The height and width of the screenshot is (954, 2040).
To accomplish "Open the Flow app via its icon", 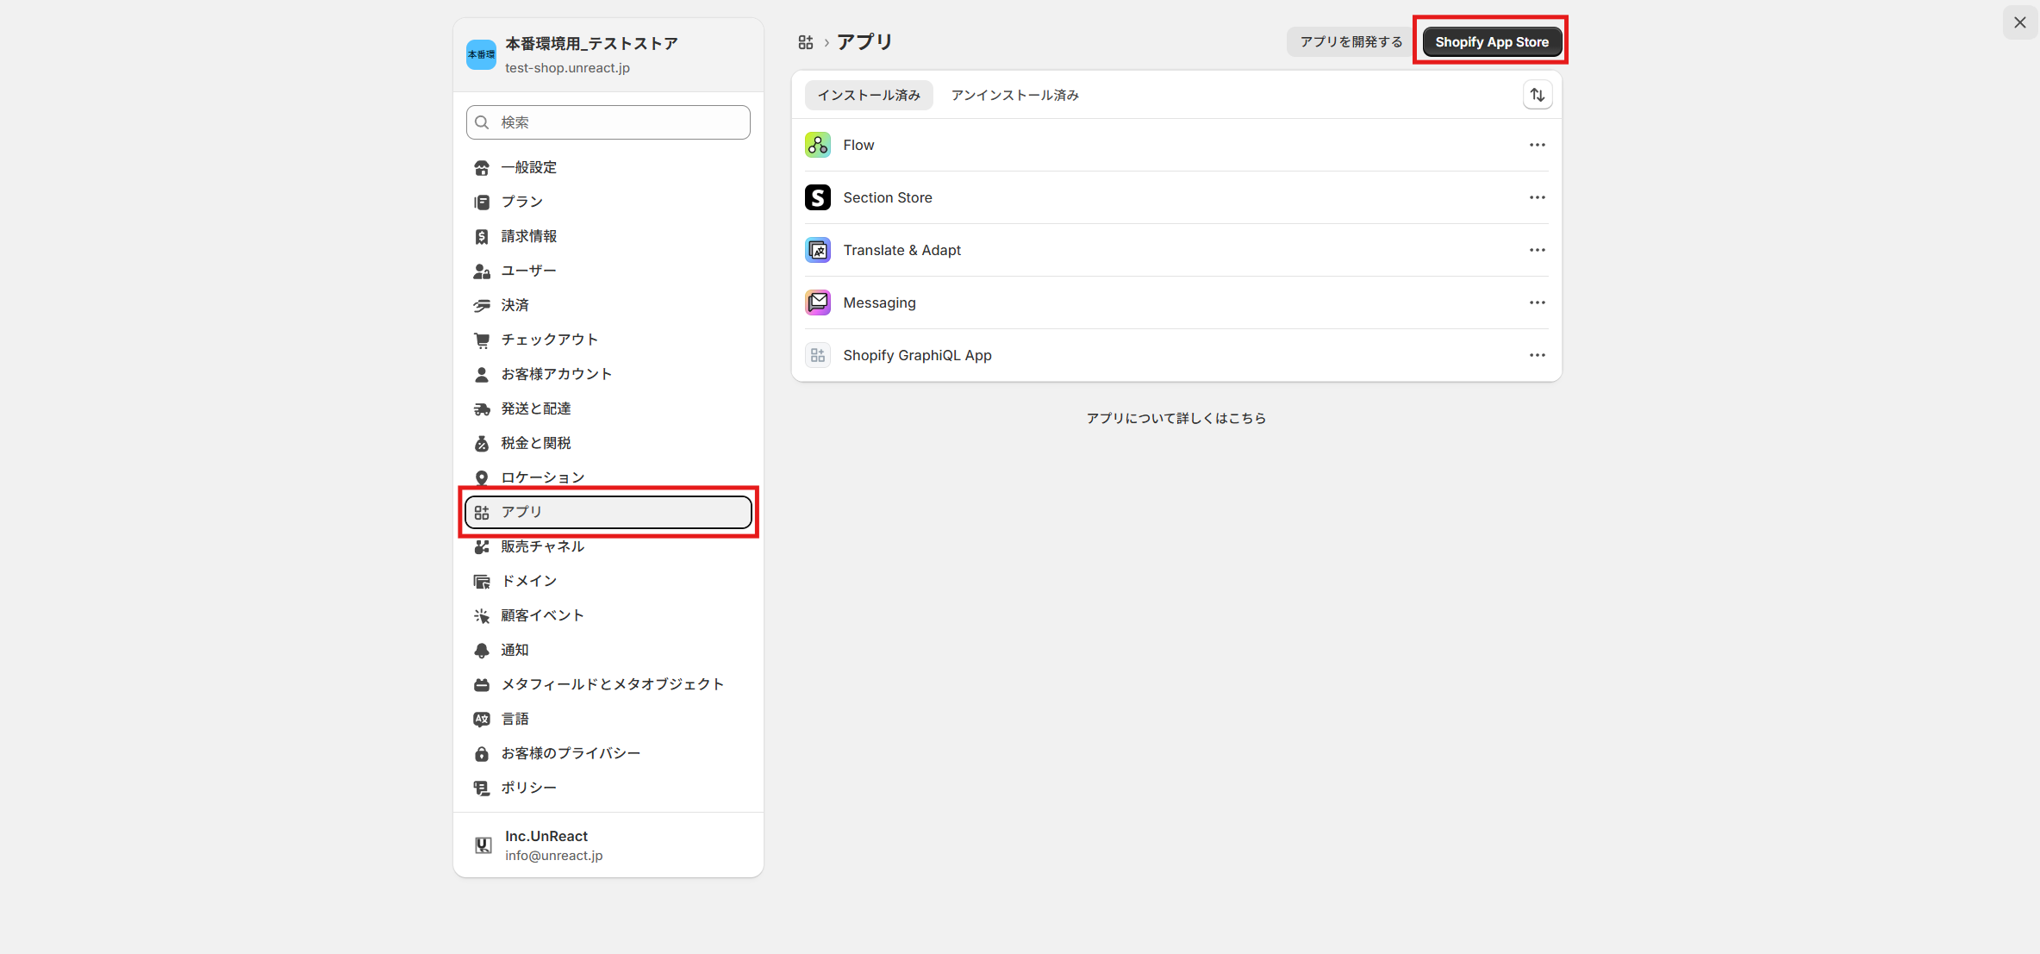I will (817, 145).
